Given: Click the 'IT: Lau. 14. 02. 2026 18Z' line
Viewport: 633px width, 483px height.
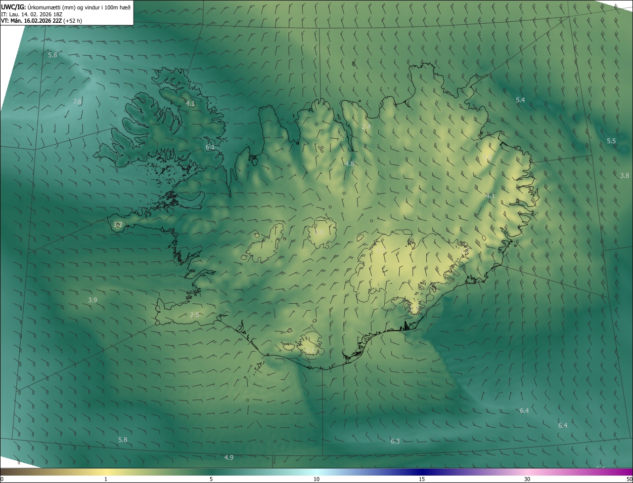Looking at the screenshot, I should point(32,14).
